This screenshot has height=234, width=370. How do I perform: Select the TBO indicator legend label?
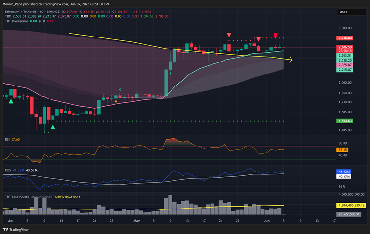pyautogui.click(x=8, y=16)
